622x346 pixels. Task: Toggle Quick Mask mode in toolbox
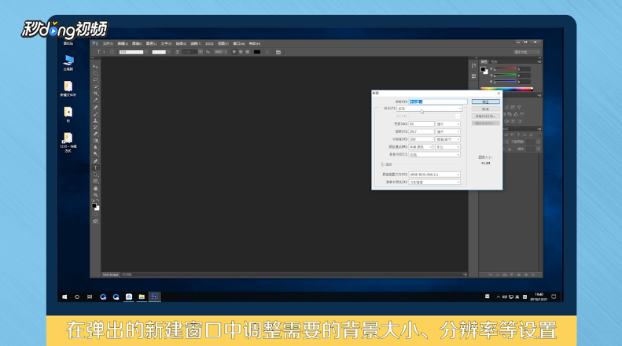click(x=96, y=215)
